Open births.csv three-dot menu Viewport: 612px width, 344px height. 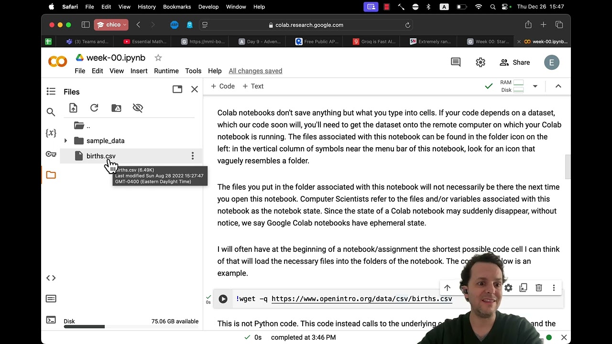pos(193,156)
